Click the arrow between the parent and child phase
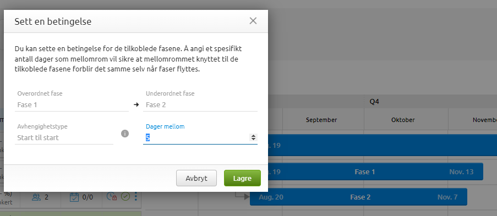The image size is (497, 216). coord(136,104)
